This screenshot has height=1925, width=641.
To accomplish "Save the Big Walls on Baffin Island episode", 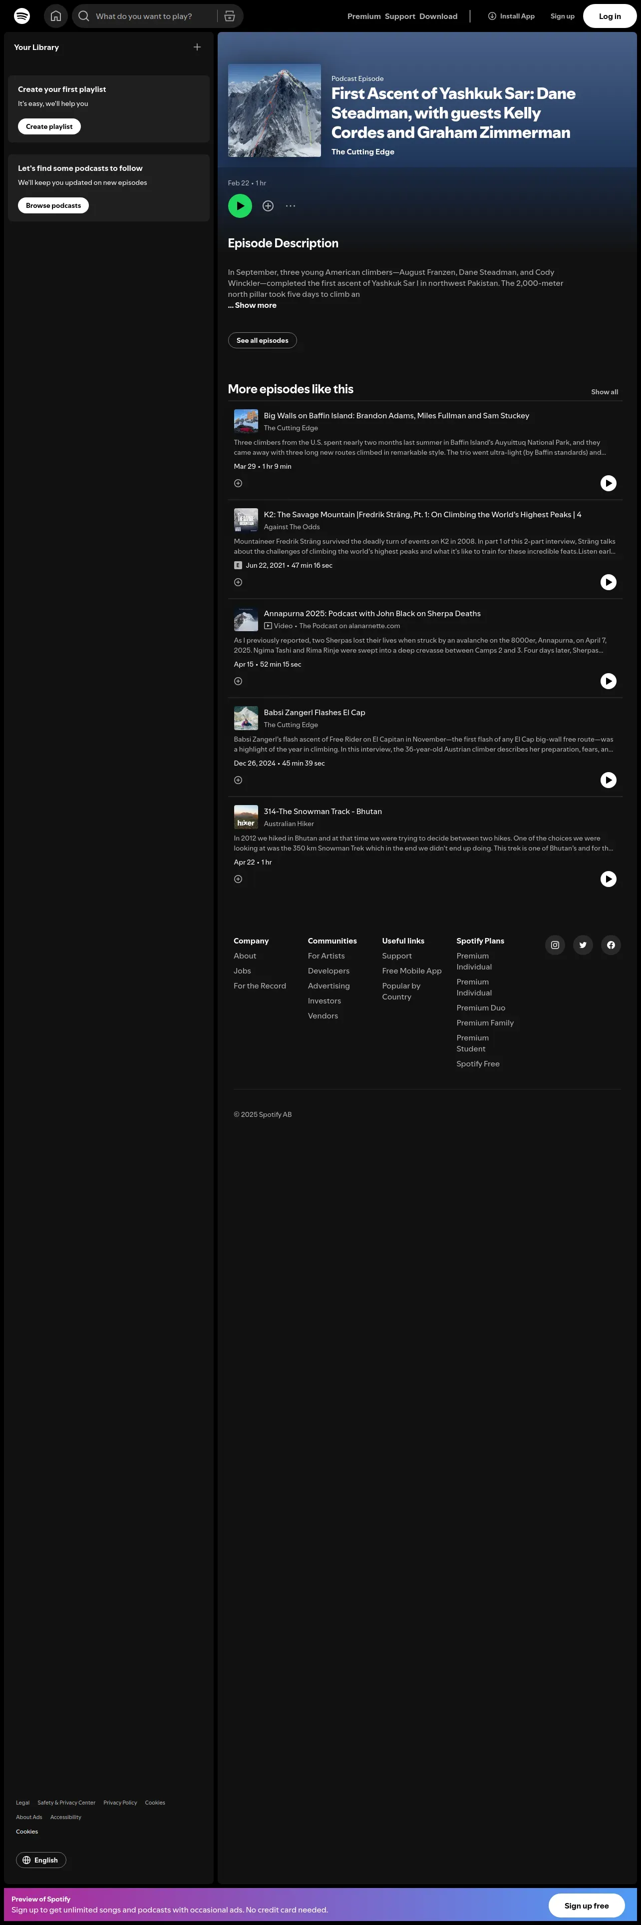I will (238, 483).
